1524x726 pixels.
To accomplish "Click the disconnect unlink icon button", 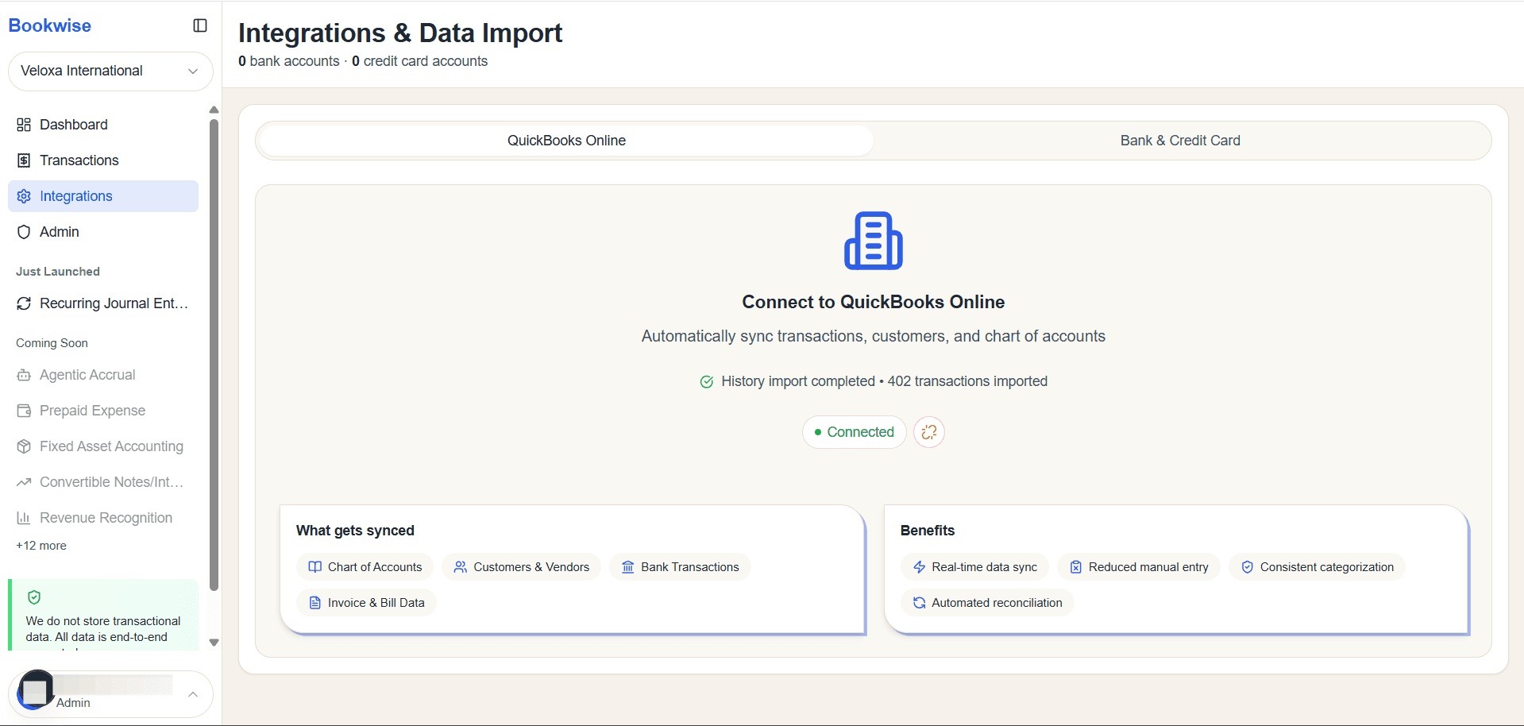I will (929, 432).
